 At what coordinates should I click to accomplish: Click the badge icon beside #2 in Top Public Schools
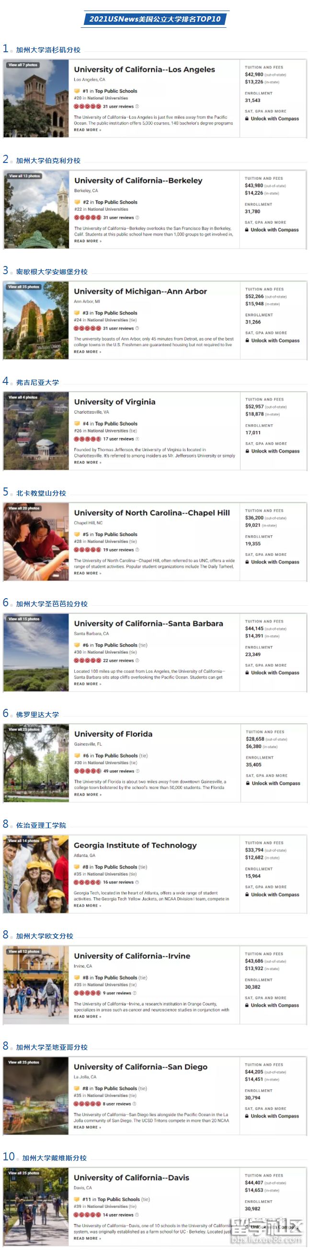77,202
